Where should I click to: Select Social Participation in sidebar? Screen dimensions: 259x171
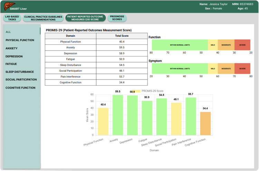pos(21,80)
